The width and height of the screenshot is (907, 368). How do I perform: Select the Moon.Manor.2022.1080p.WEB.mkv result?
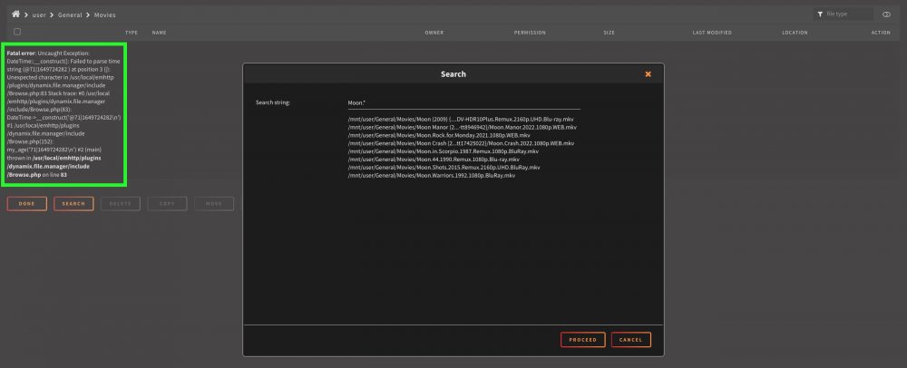463,127
